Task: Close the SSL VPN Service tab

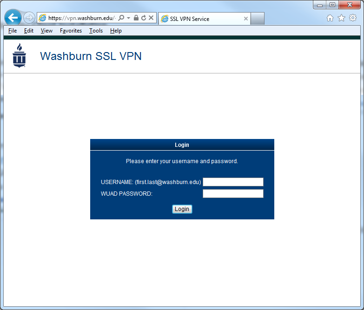Action: [246, 19]
